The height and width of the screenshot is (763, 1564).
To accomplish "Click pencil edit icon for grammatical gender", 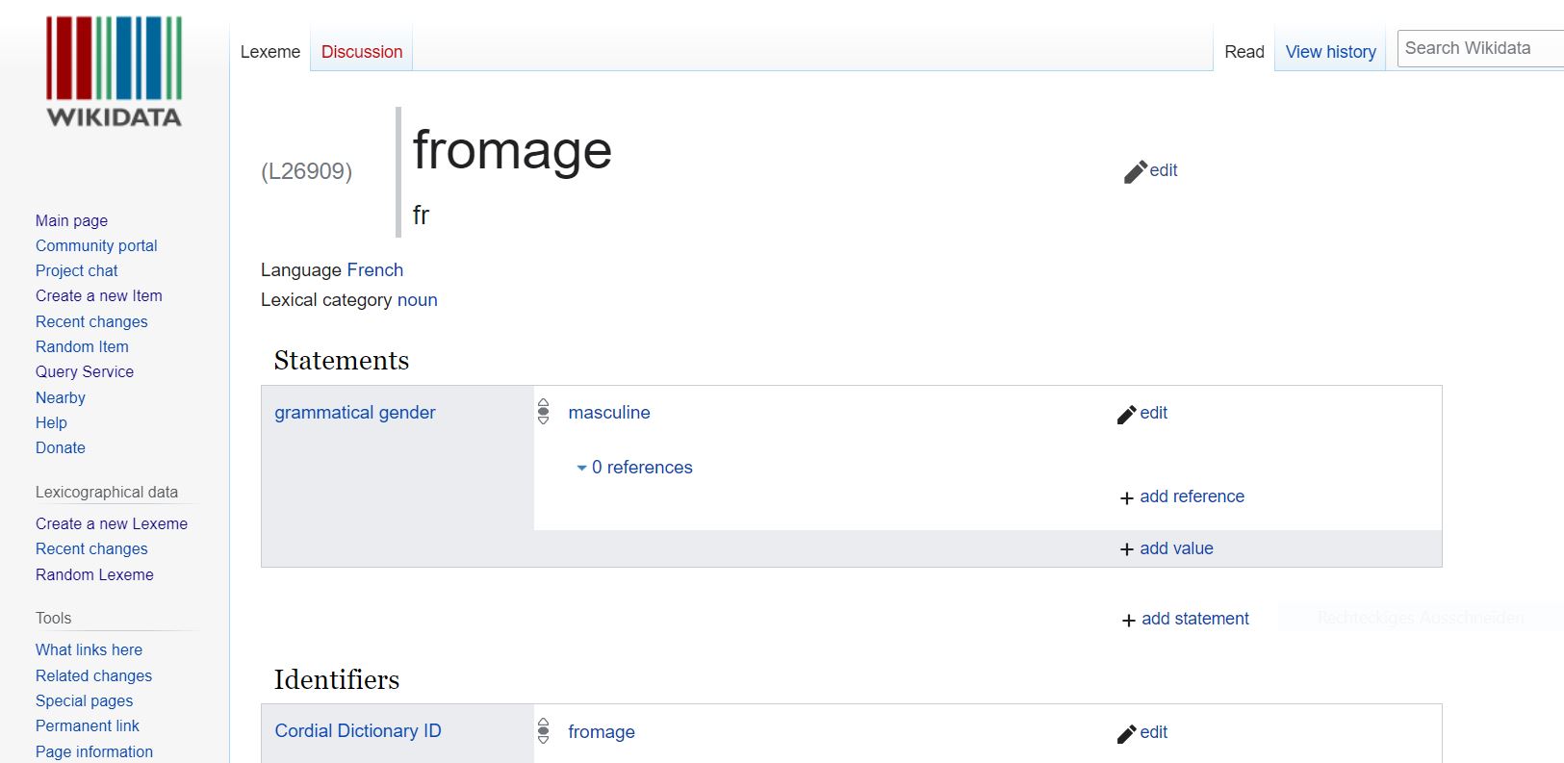I will (x=1127, y=414).
